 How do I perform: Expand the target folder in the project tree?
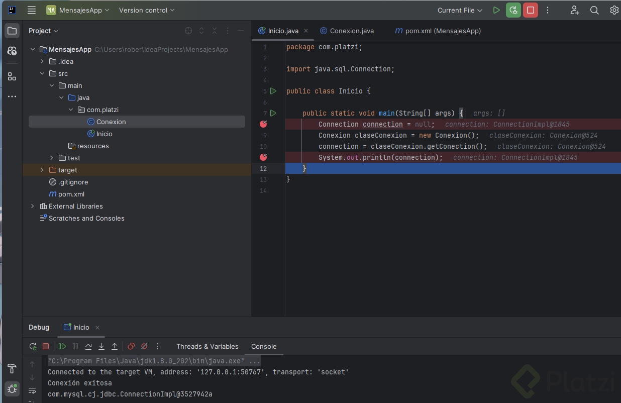[42, 170]
